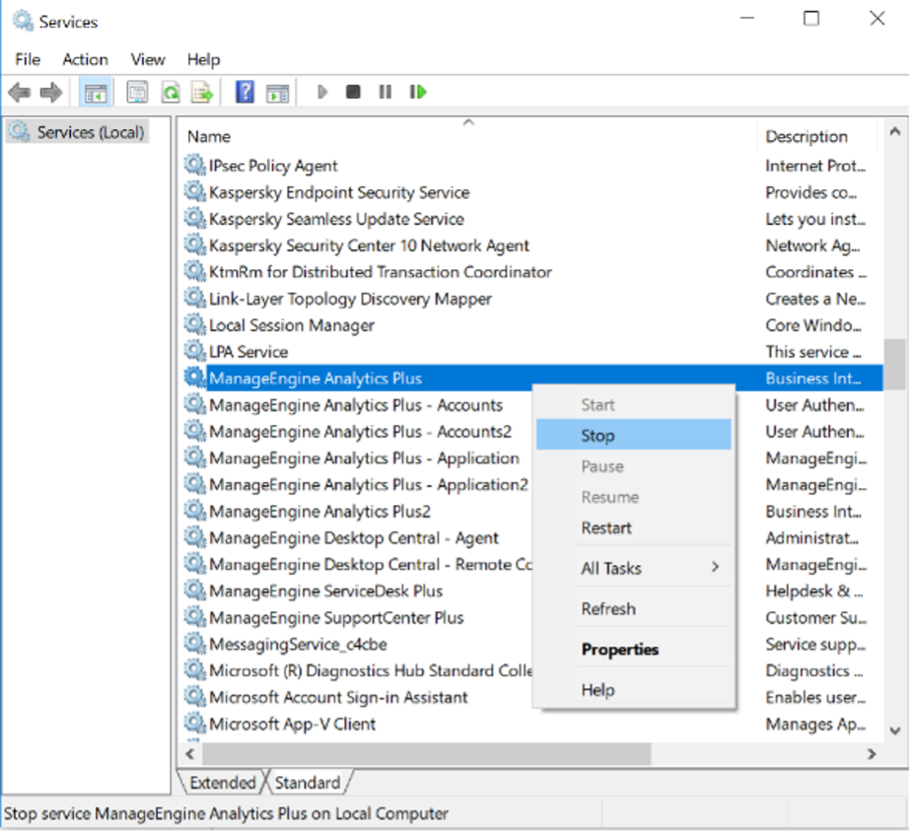Image resolution: width=912 pixels, height=834 pixels.
Task: Click the Start Service play button
Action: pyautogui.click(x=321, y=92)
